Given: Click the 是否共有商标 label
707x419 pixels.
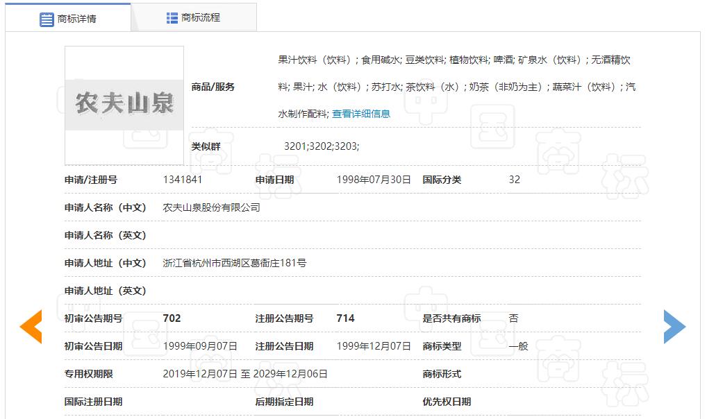Looking at the screenshot, I should point(451,318).
